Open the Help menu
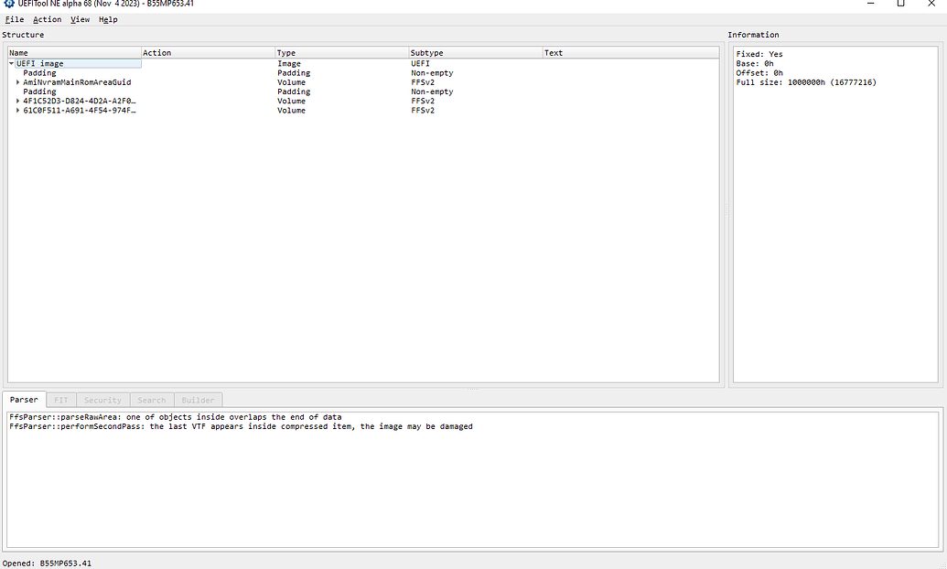The height and width of the screenshot is (569, 947). point(107,18)
